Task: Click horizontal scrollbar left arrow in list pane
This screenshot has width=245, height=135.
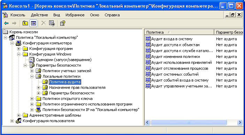Action: 147,122
